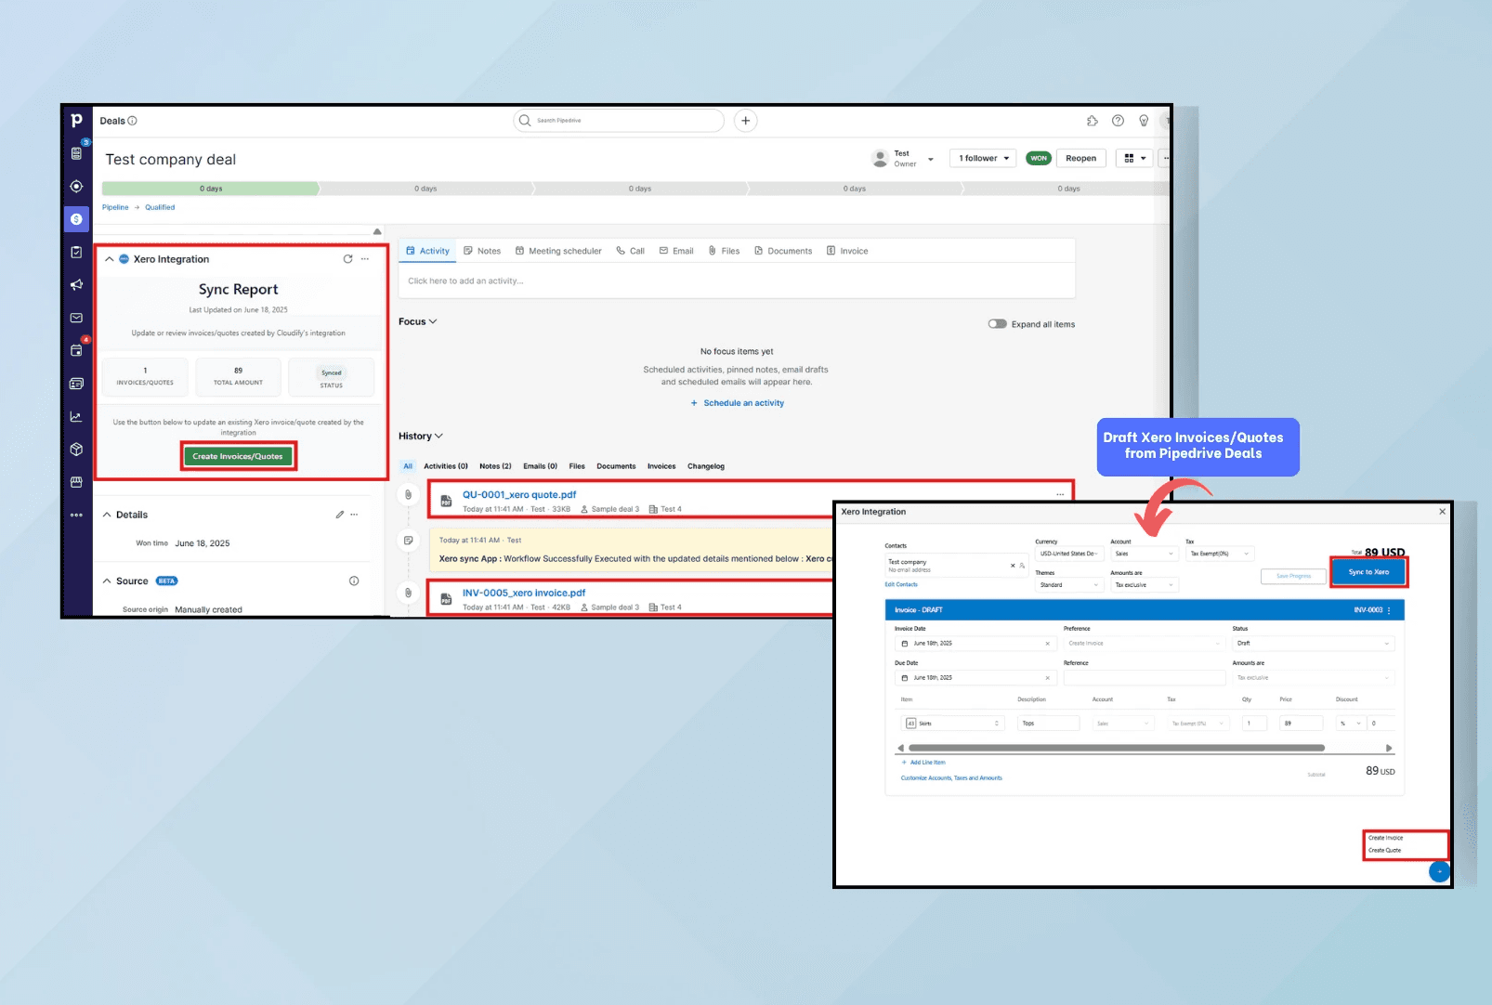
Task: Refresh the Xero Integration panel
Action: pos(347,259)
